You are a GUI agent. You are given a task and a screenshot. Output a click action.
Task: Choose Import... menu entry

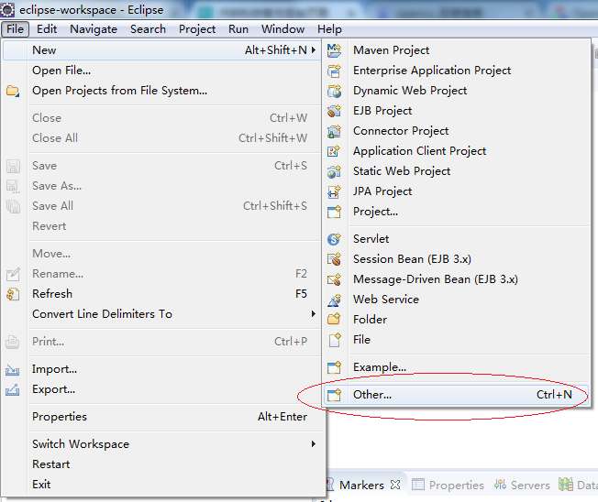[x=161, y=369]
